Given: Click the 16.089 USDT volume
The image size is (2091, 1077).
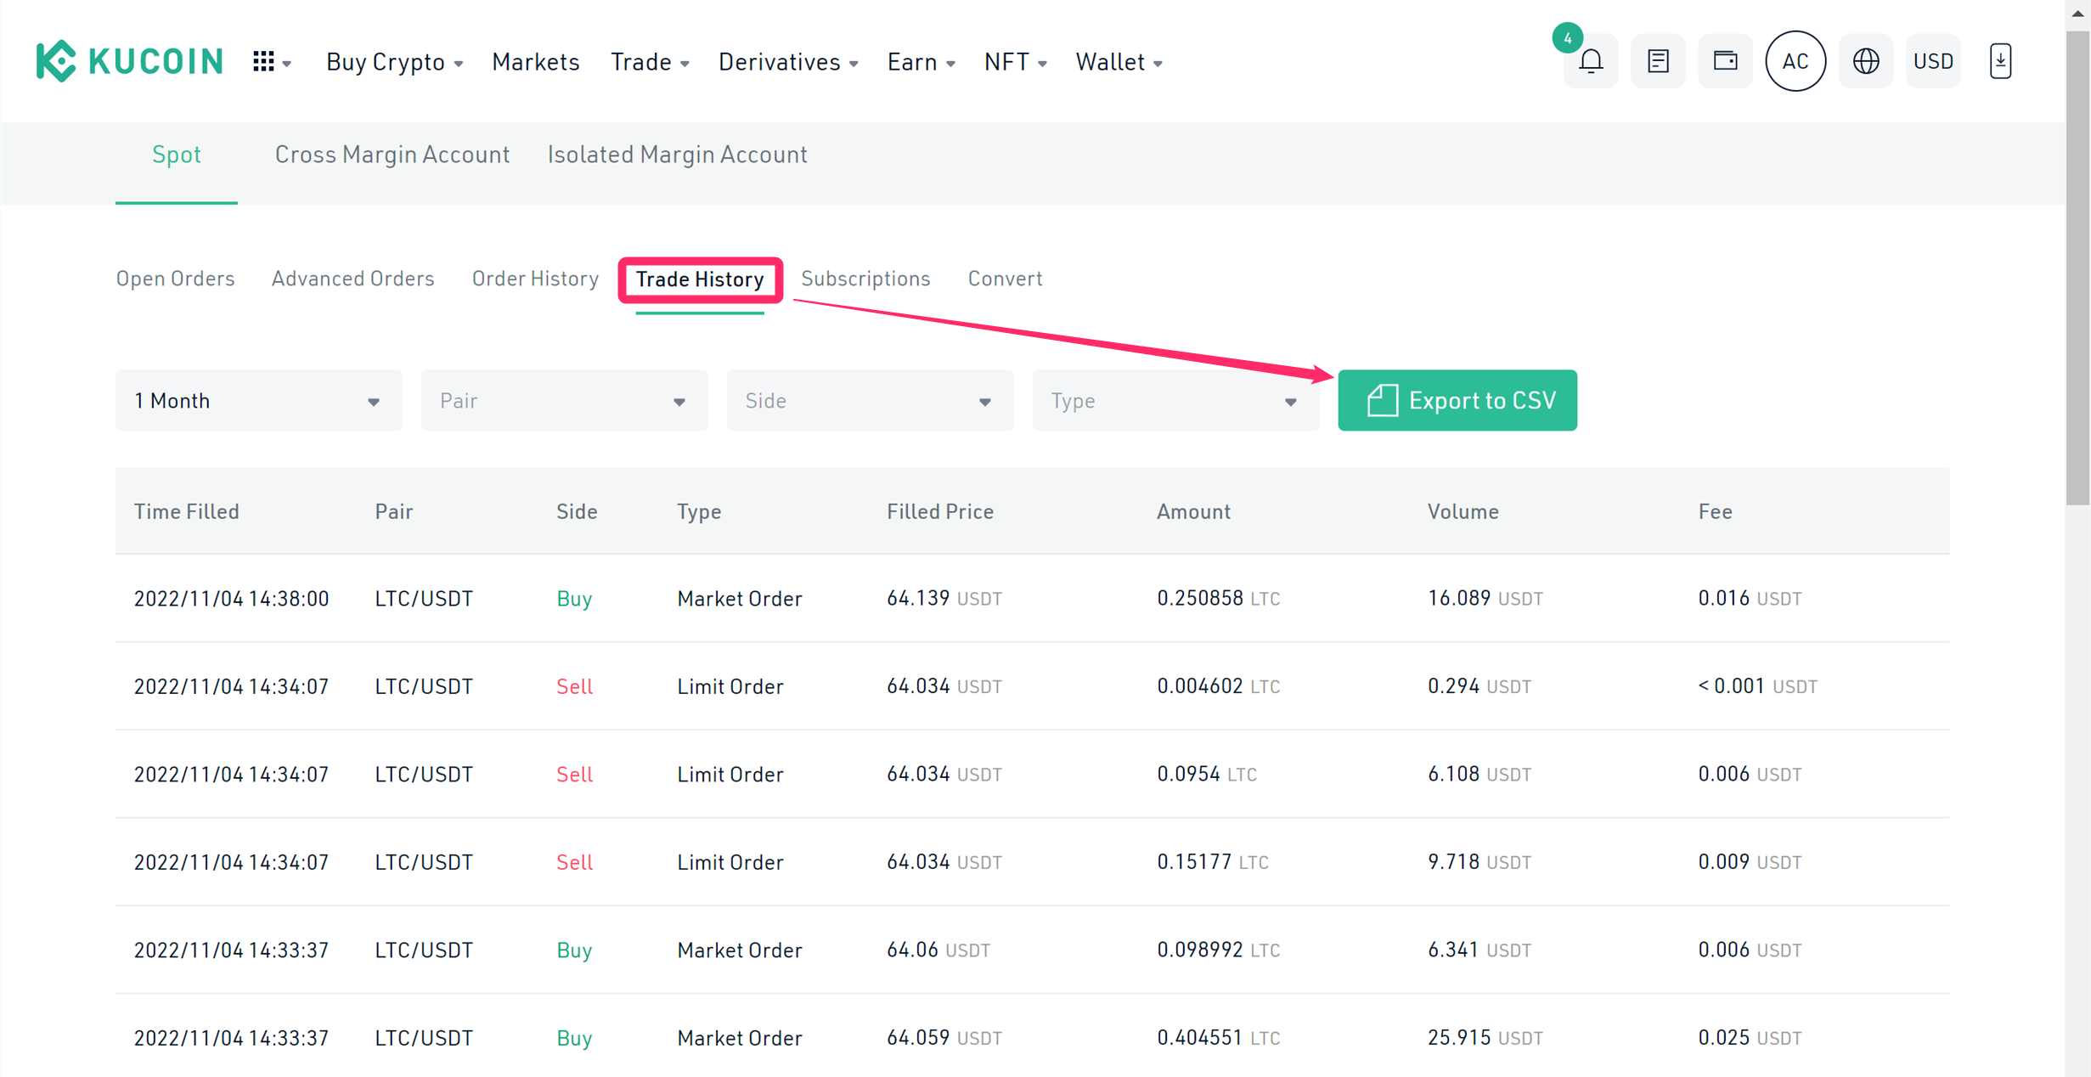Looking at the screenshot, I should tap(1485, 599).
